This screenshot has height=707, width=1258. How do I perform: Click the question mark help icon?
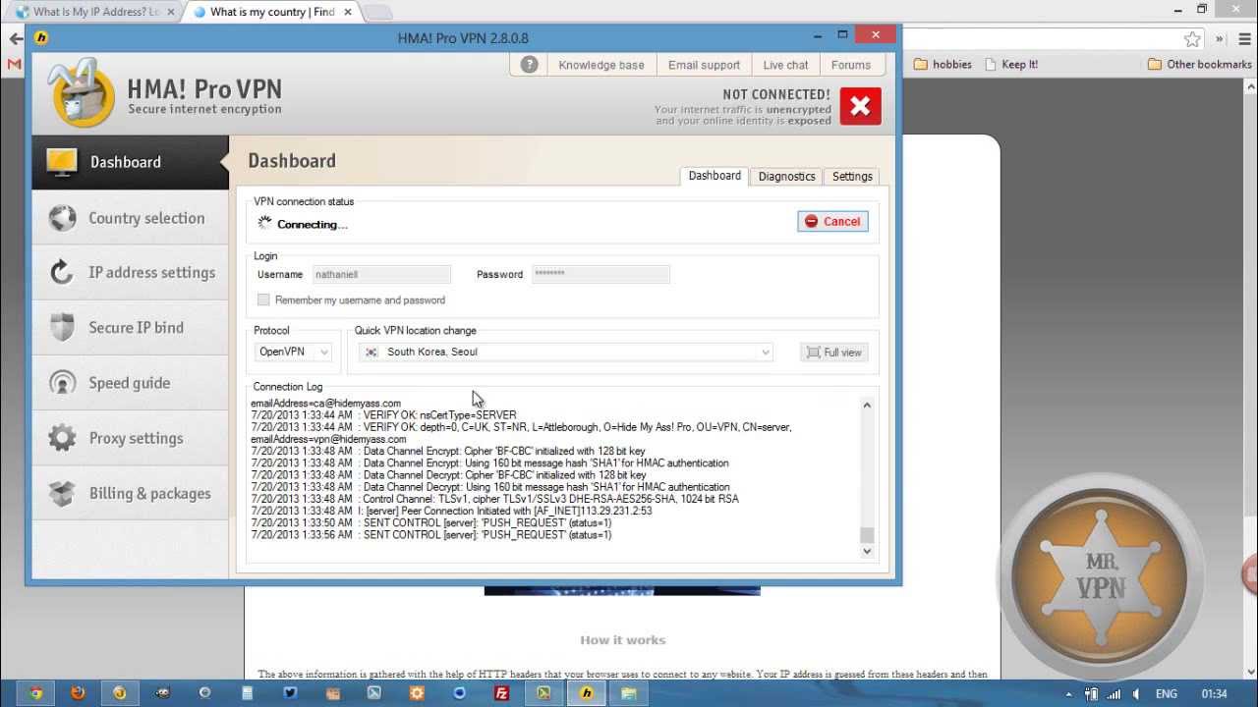point(529,65)
